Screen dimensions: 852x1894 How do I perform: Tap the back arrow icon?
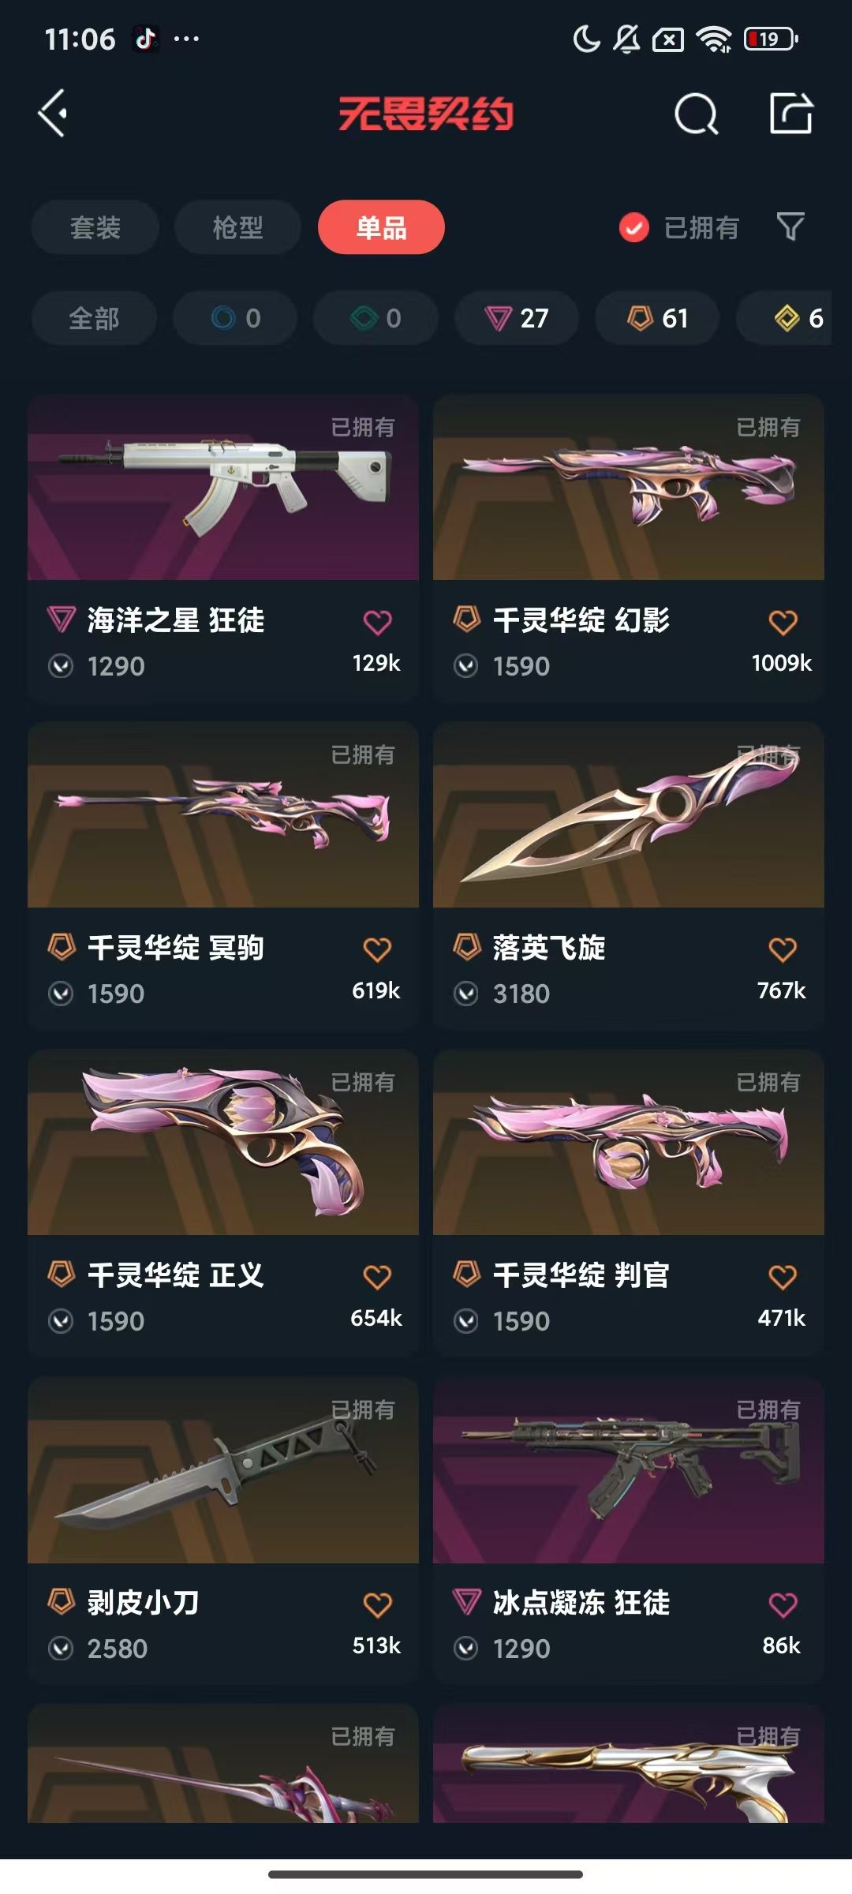click(53, 114)
